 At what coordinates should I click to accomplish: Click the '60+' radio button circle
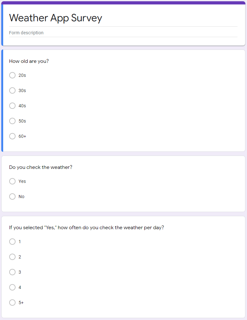(12, 136)
